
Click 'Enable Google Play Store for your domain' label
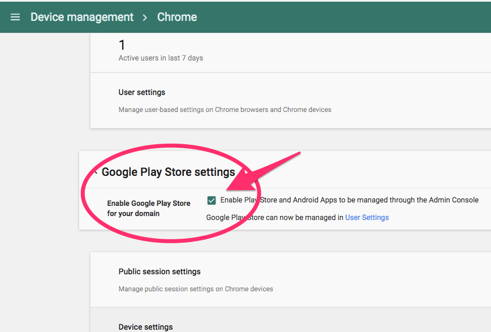[x=149, y=208]
